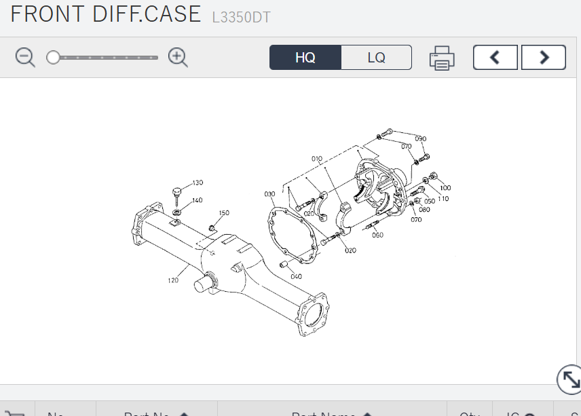Expand the diagram to full size

click(569, 380)
